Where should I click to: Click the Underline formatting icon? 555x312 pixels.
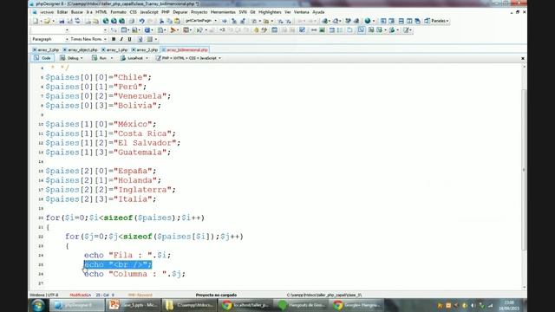[129, 39]
